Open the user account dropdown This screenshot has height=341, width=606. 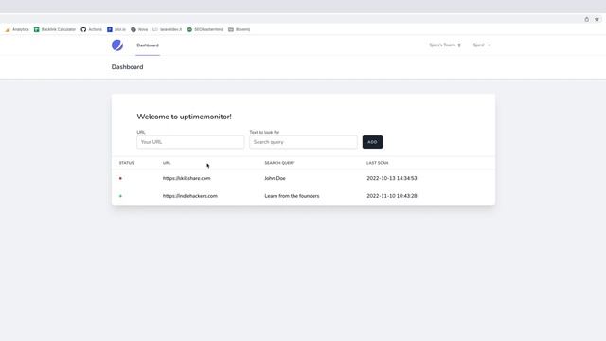pos(482,45)
